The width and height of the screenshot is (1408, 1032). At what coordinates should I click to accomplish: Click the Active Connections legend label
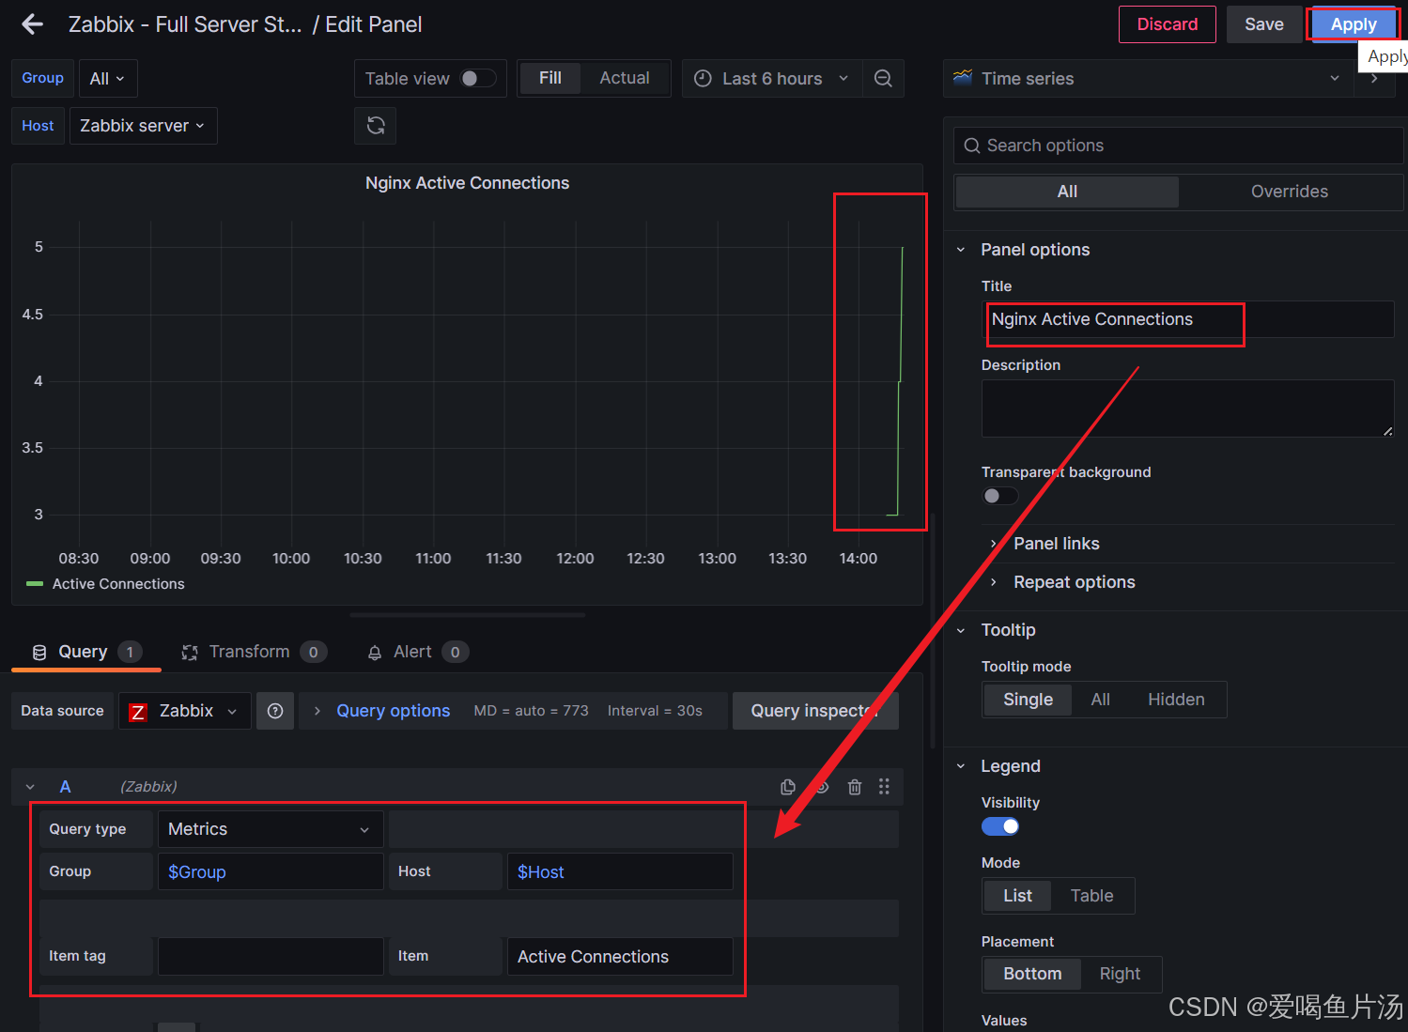coord(118,584)
